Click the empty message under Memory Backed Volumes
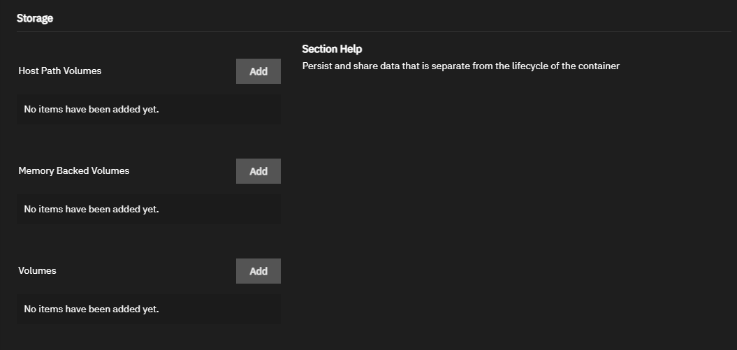 pos(92,209)
